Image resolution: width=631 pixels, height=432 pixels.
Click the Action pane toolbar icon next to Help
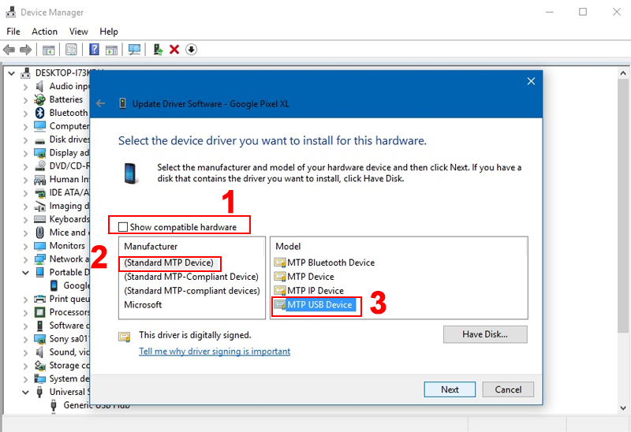click(111, 50)
